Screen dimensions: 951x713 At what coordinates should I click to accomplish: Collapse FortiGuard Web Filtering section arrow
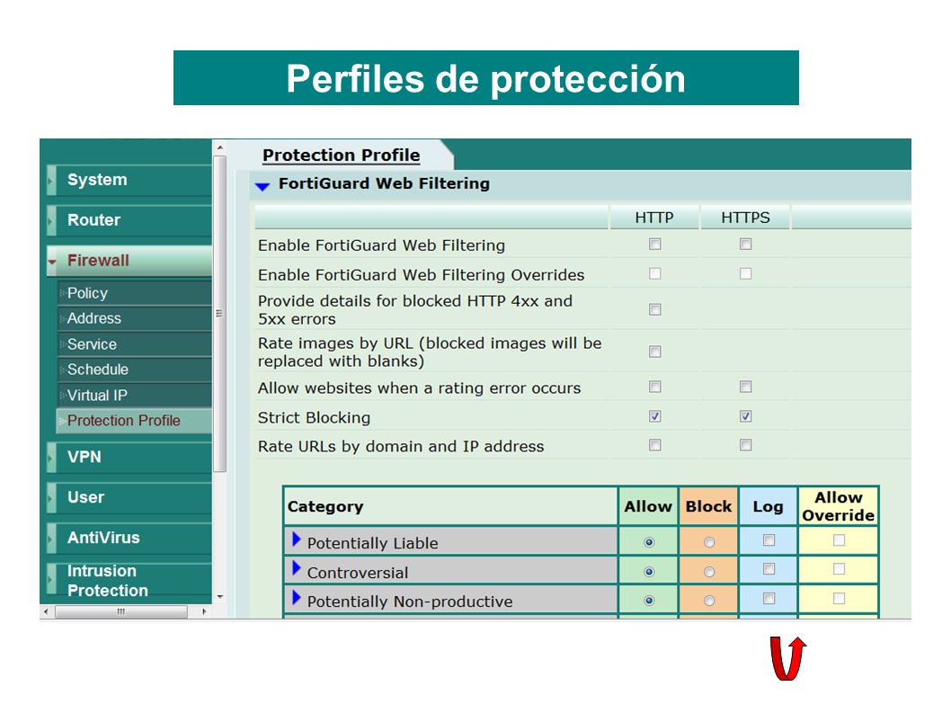(262, 186)
